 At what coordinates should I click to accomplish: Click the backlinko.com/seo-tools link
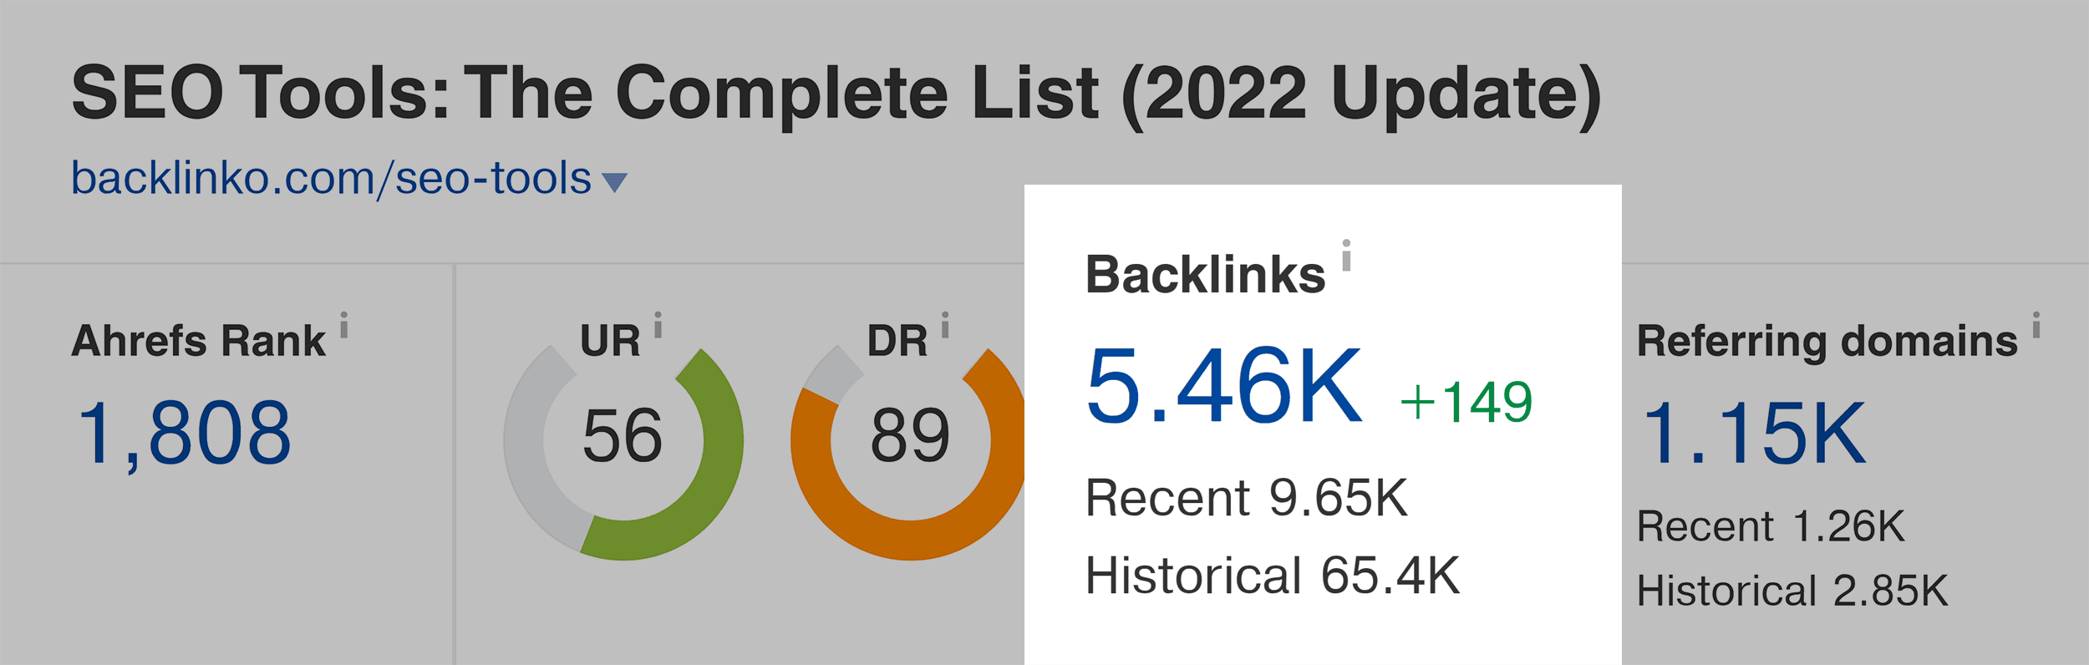[x=331, y=178]
